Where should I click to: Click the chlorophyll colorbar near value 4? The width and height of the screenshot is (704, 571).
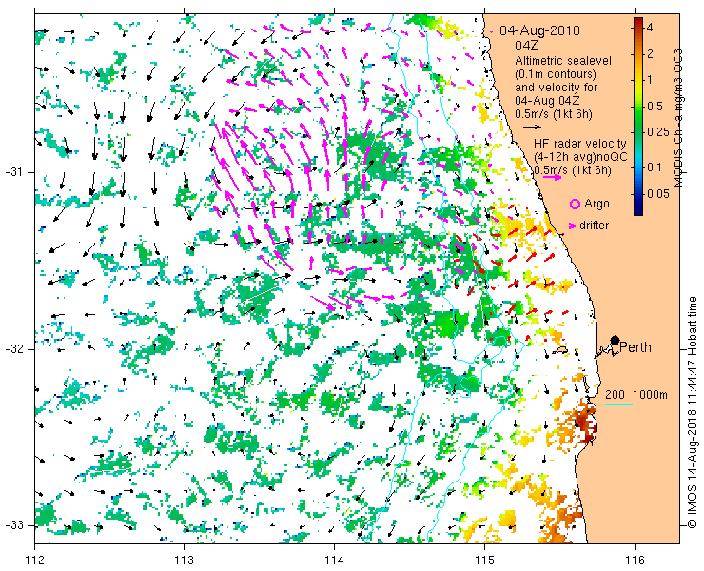pos(638,28)
